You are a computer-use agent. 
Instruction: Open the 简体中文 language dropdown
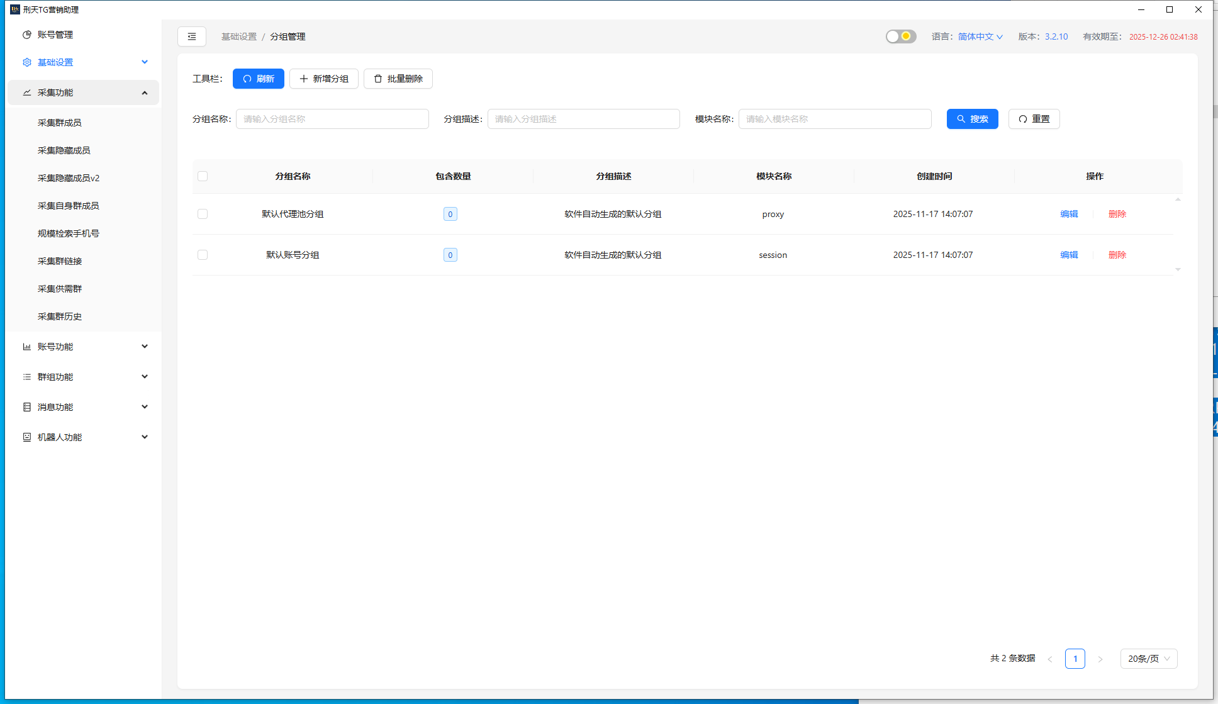(979, 36)
